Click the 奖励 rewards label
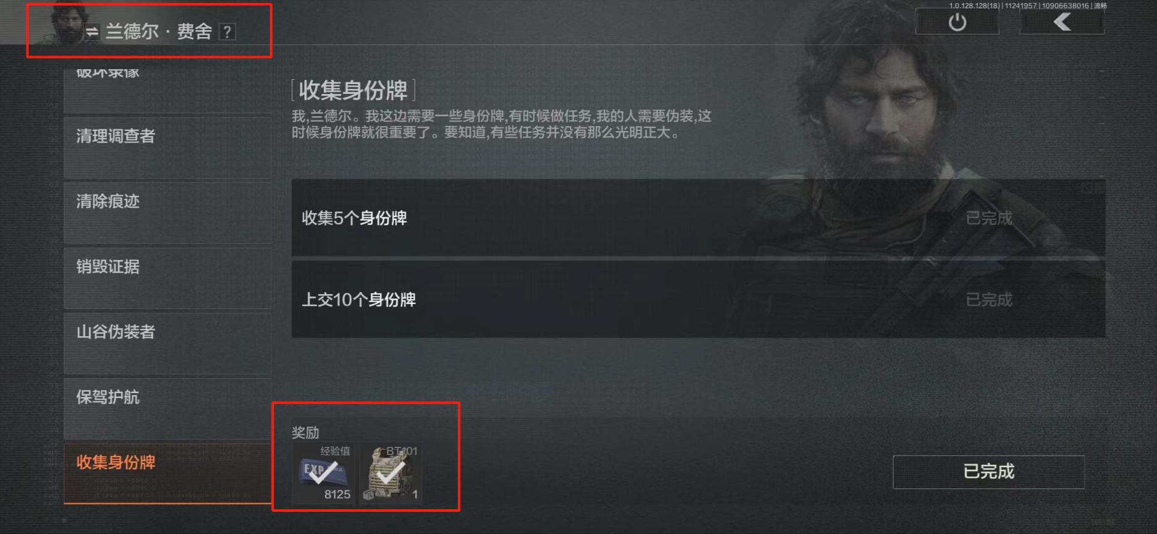 [305, 433]
